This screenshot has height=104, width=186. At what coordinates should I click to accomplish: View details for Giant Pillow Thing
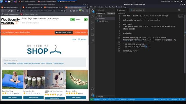click(x=12, y=98)
